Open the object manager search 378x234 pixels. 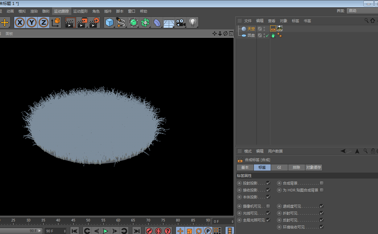366,21
